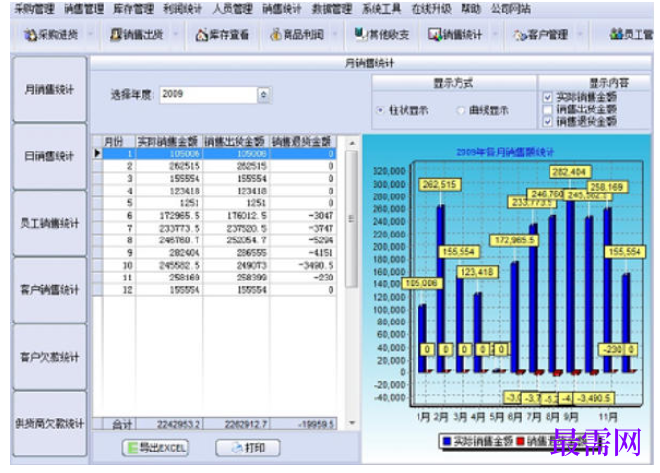The width and height of the screenshot is (660, 473).
Task: Toggle the 销售退货金额 checkbox
Action: pos(548,121)
